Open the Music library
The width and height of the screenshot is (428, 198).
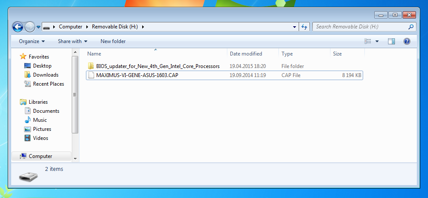40,120
